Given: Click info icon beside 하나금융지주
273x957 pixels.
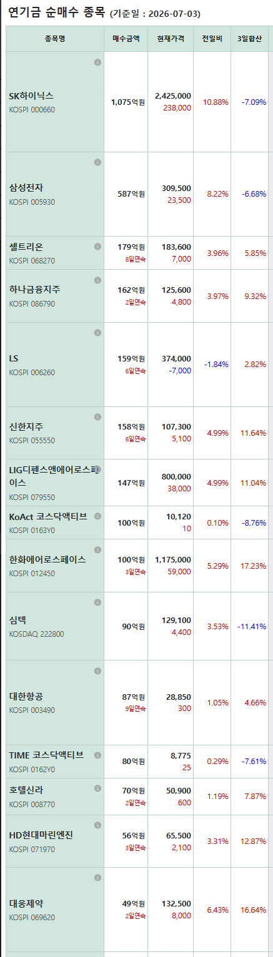Looking at the screenshot, I should click(97, 280).
